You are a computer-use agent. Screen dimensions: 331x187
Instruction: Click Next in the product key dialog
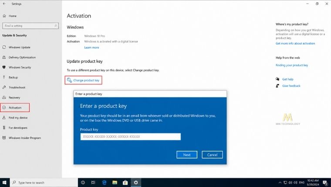(187, 155)
